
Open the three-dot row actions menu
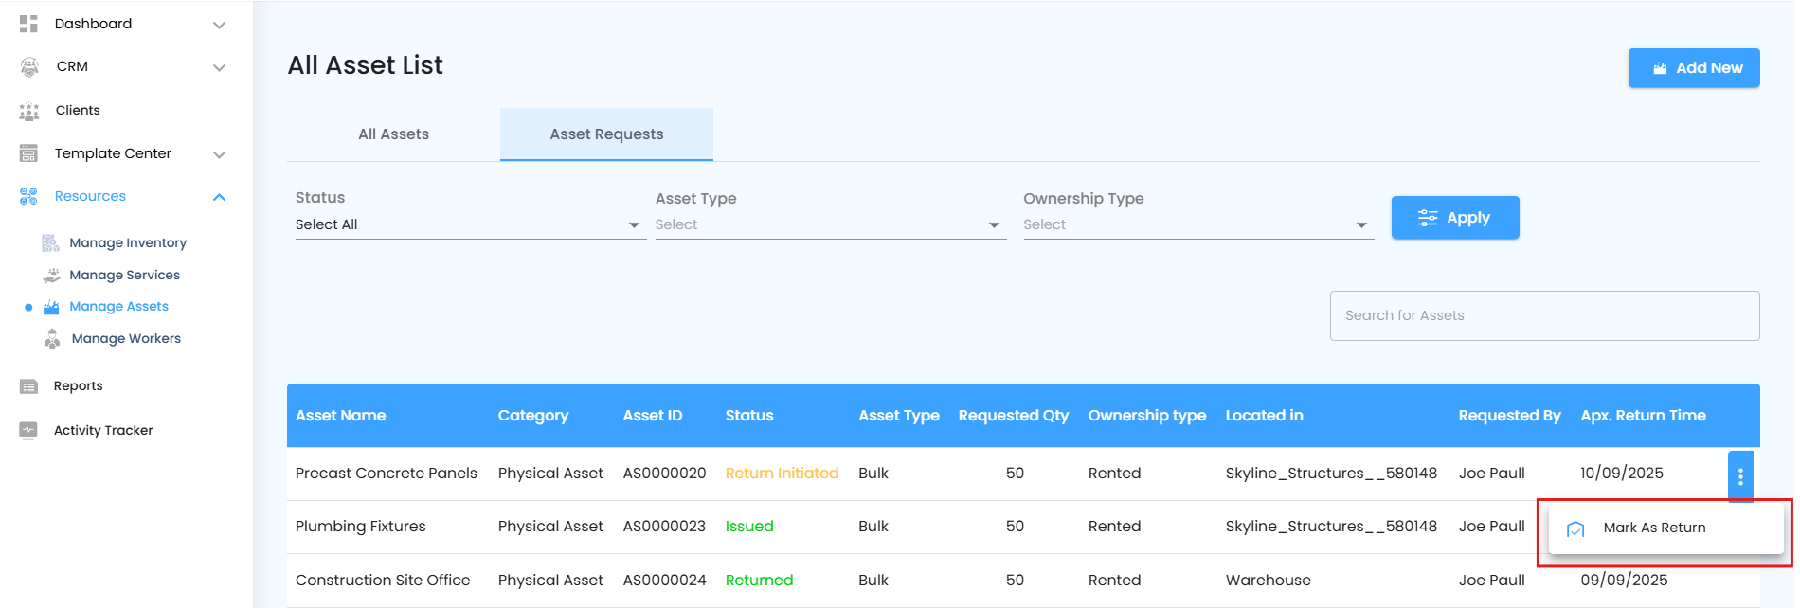click(1740, 476)
